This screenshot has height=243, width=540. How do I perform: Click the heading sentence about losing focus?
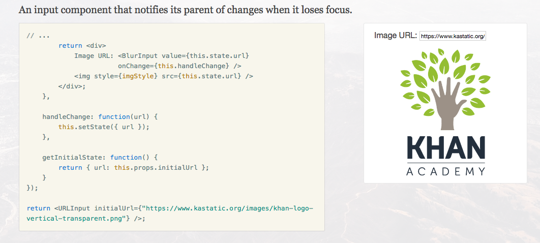coord(185,10)
